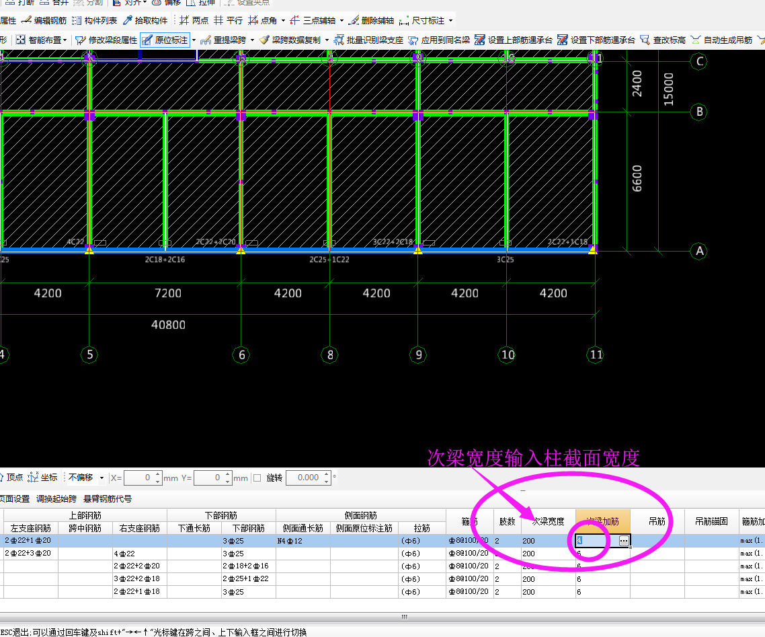Click the Y offset input field
765x637 pixels.
209,478
